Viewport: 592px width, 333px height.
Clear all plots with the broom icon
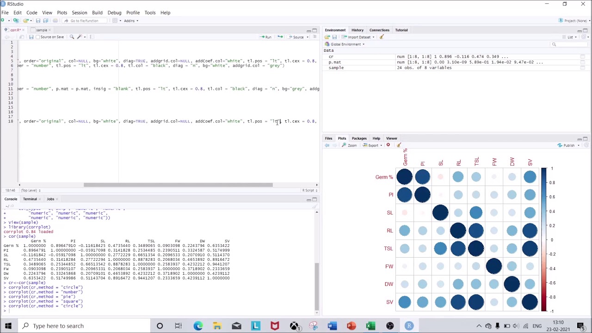399,145
